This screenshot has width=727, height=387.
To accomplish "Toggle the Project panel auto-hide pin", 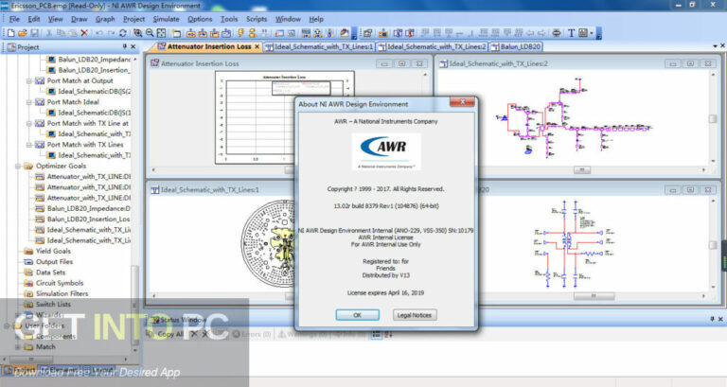I will 124,46.
